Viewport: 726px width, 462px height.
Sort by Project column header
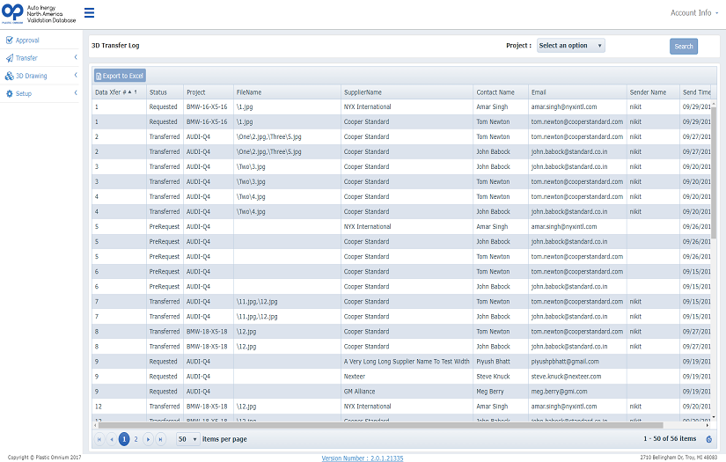[x=209, y=92]
